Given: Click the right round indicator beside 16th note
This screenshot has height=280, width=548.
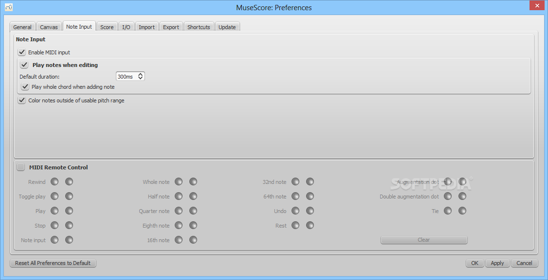Looking at the screenshot, I should click(193, 240).
